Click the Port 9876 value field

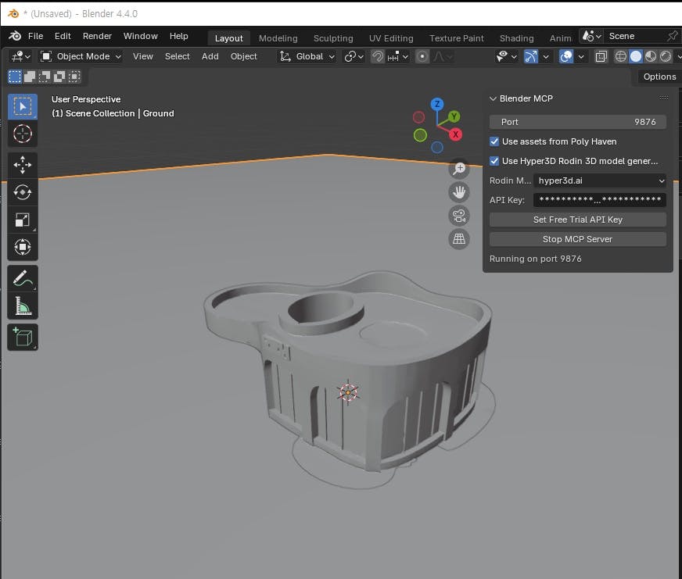[x=577, y=122]
